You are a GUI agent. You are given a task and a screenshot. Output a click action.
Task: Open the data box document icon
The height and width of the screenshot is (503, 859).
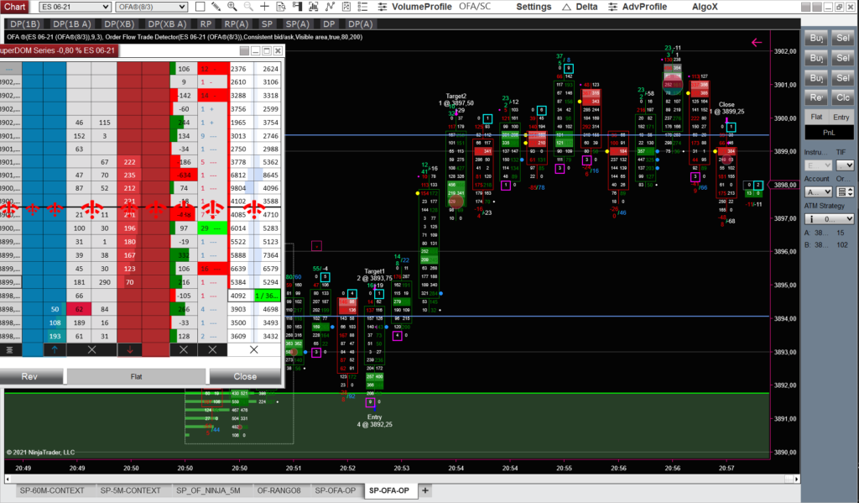pyautogui.click(x=281, y=7)
